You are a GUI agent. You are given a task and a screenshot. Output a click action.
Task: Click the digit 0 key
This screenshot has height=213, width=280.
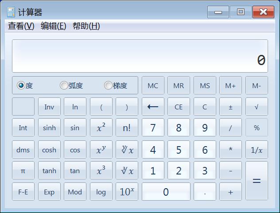(x=166, y=191)
